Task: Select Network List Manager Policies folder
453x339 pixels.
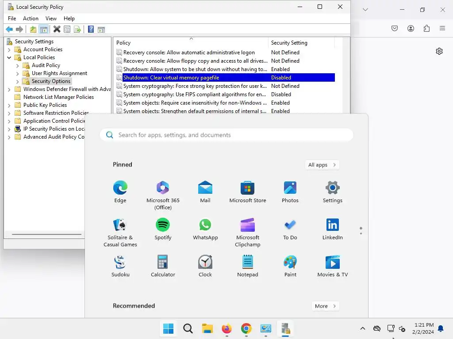Action: 58,97
